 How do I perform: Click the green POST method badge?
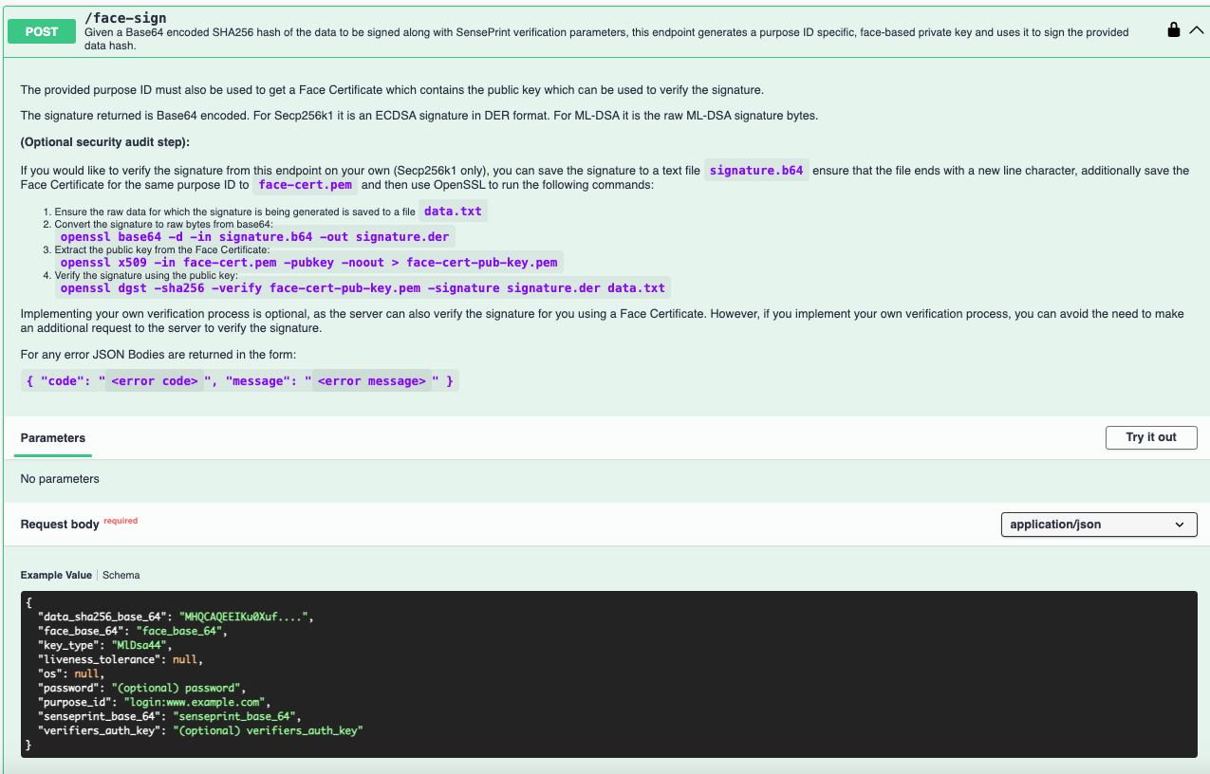point(42,31)
